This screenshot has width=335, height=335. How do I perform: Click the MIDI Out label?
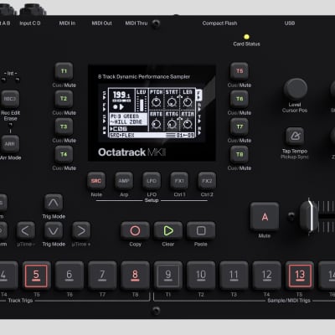(x=101, y=23)
